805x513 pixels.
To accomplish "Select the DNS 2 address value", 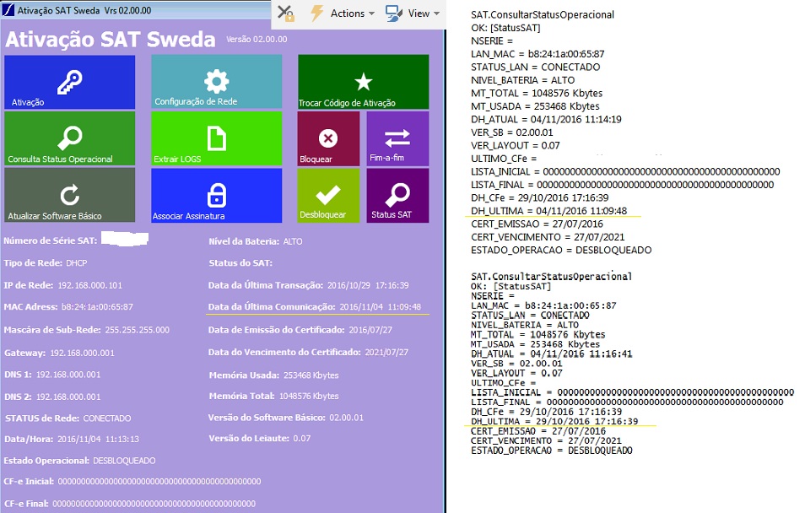I will click(x=68, y=397).
